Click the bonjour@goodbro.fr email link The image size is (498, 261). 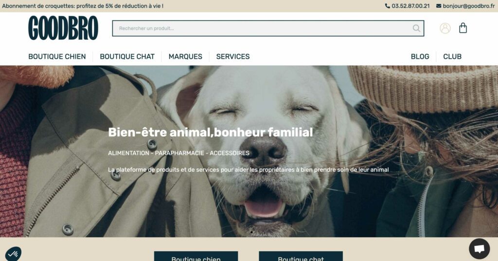(x=469, y=6)
